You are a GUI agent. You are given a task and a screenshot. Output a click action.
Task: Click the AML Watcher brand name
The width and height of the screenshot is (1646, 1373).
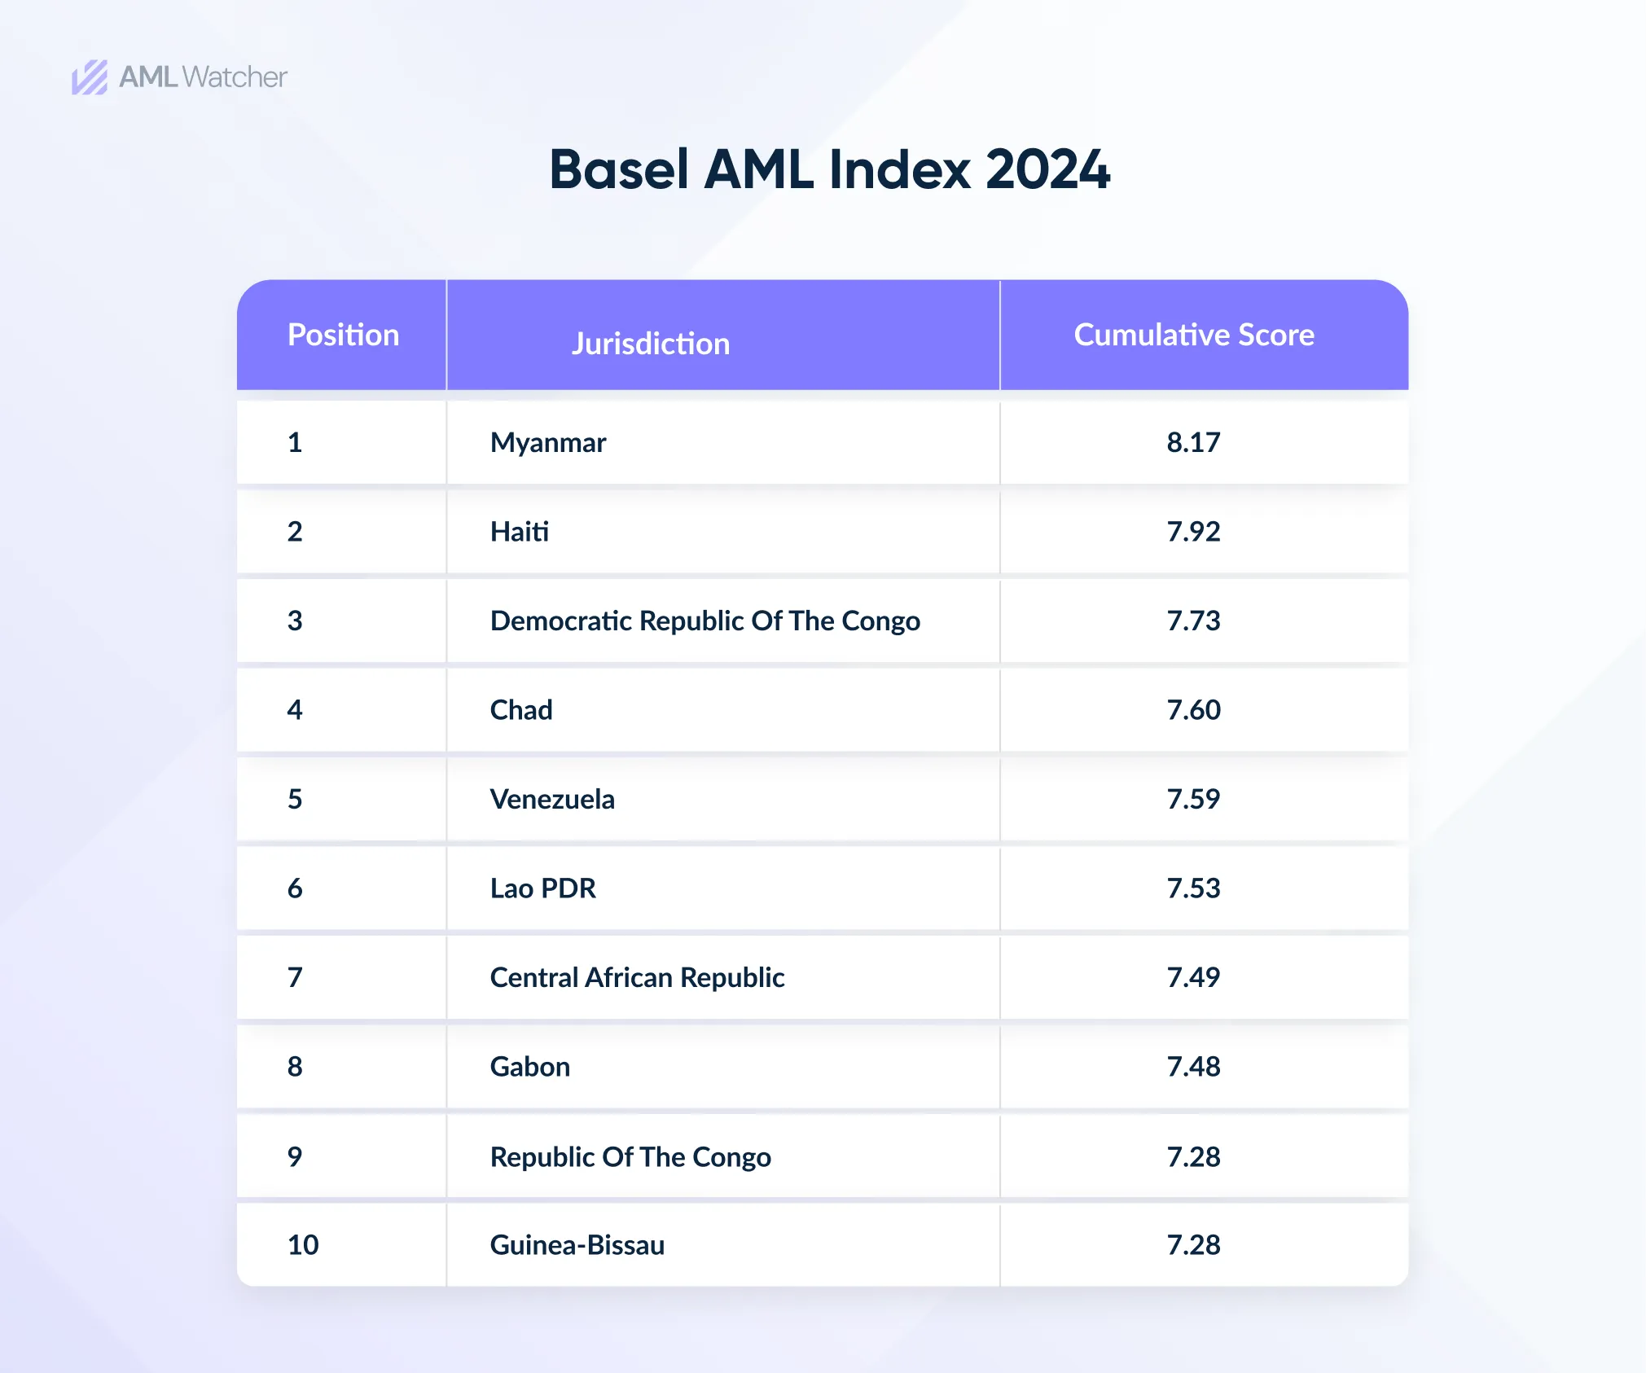(x=203, y=77)
